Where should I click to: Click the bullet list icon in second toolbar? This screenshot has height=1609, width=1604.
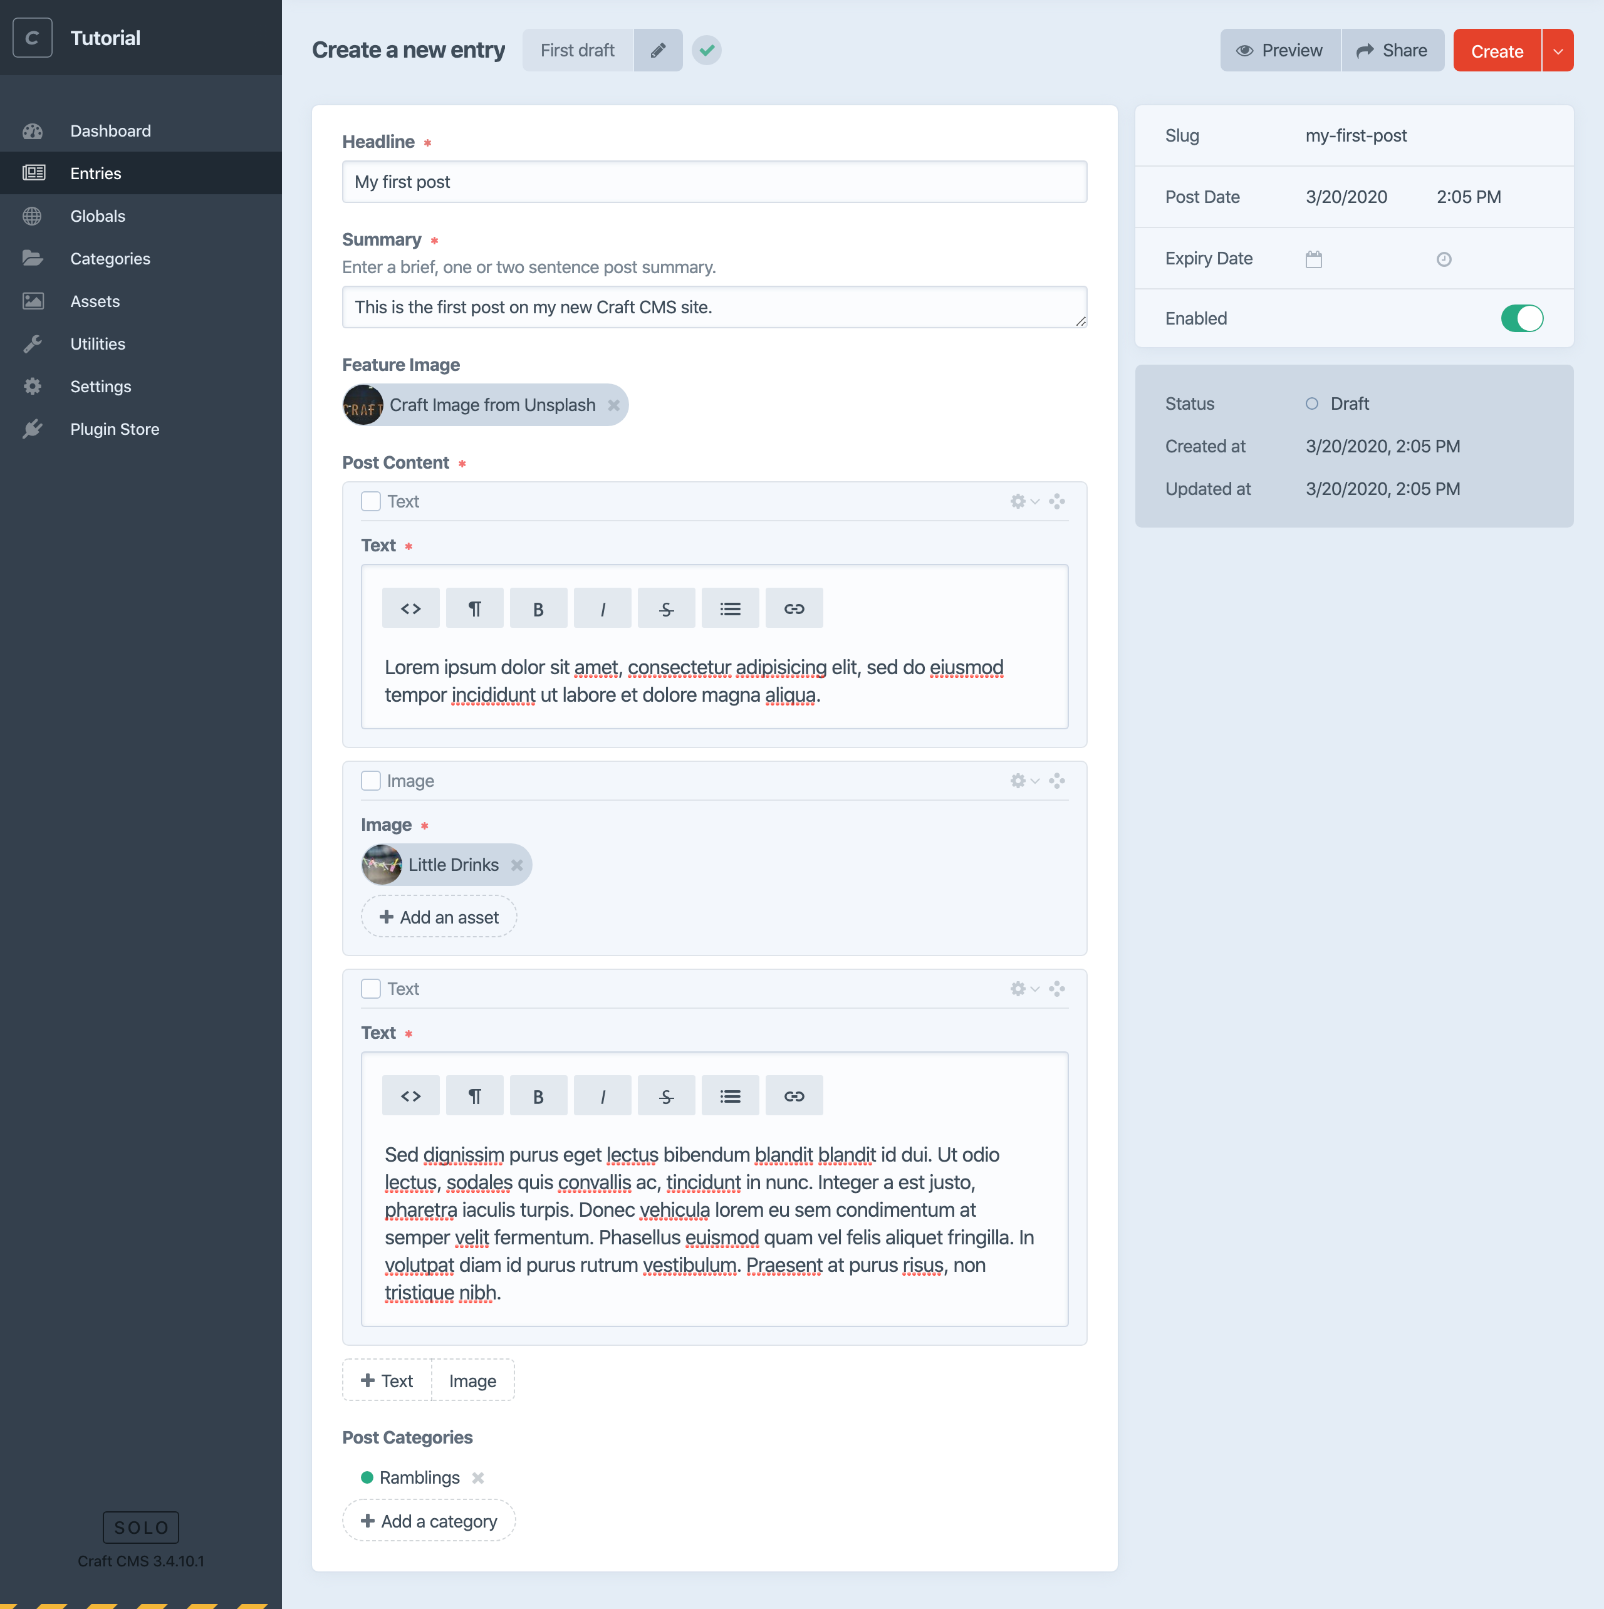tap(729, 1095)
